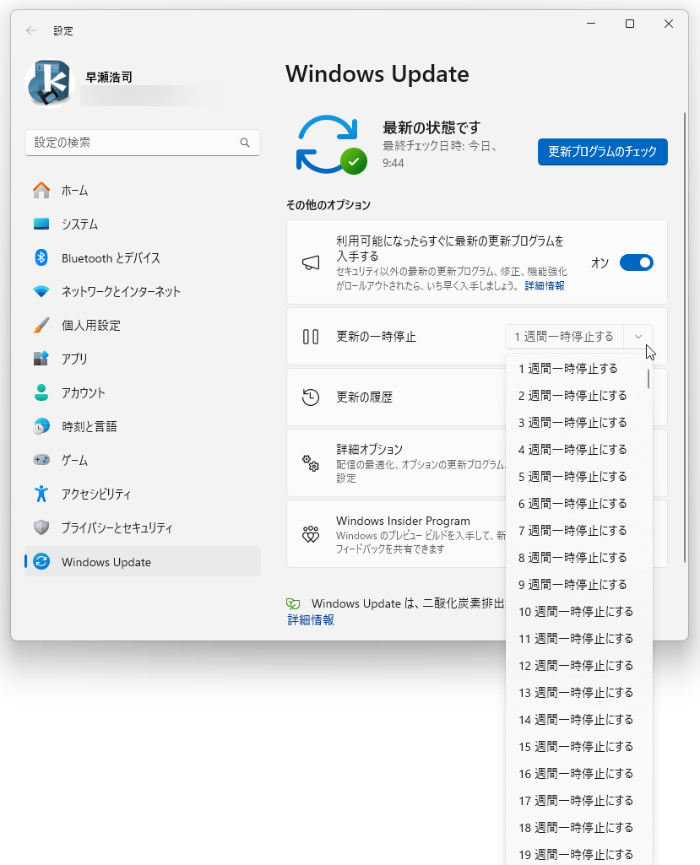Go to プライバシーとセキュリティ page
700x865 pixels.
(143, 527)
